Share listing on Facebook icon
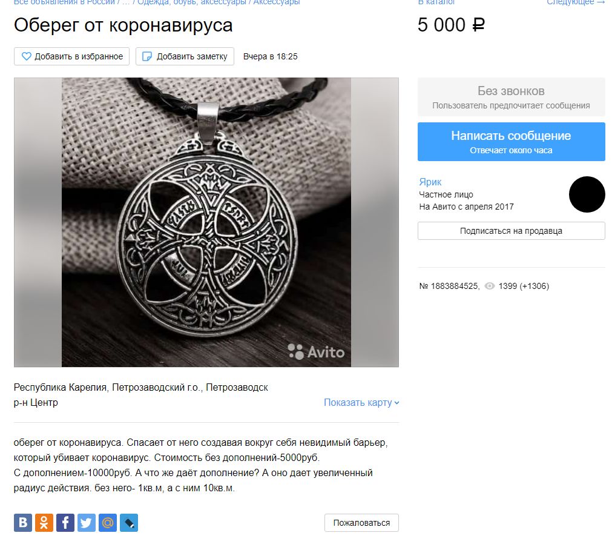 click(65, 522)
